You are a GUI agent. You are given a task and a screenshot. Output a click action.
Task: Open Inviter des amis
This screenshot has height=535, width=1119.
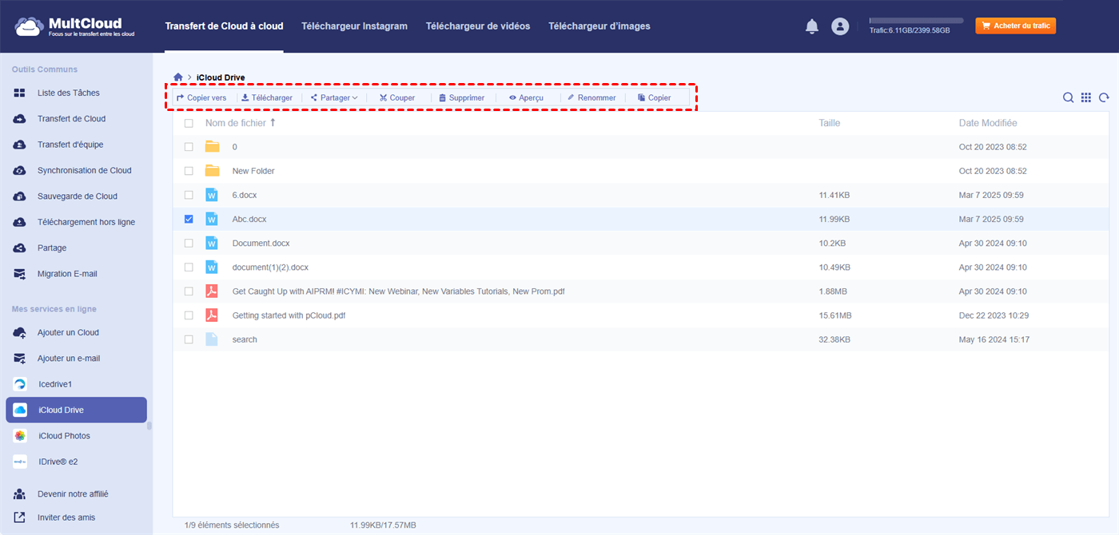click(66, 517)
